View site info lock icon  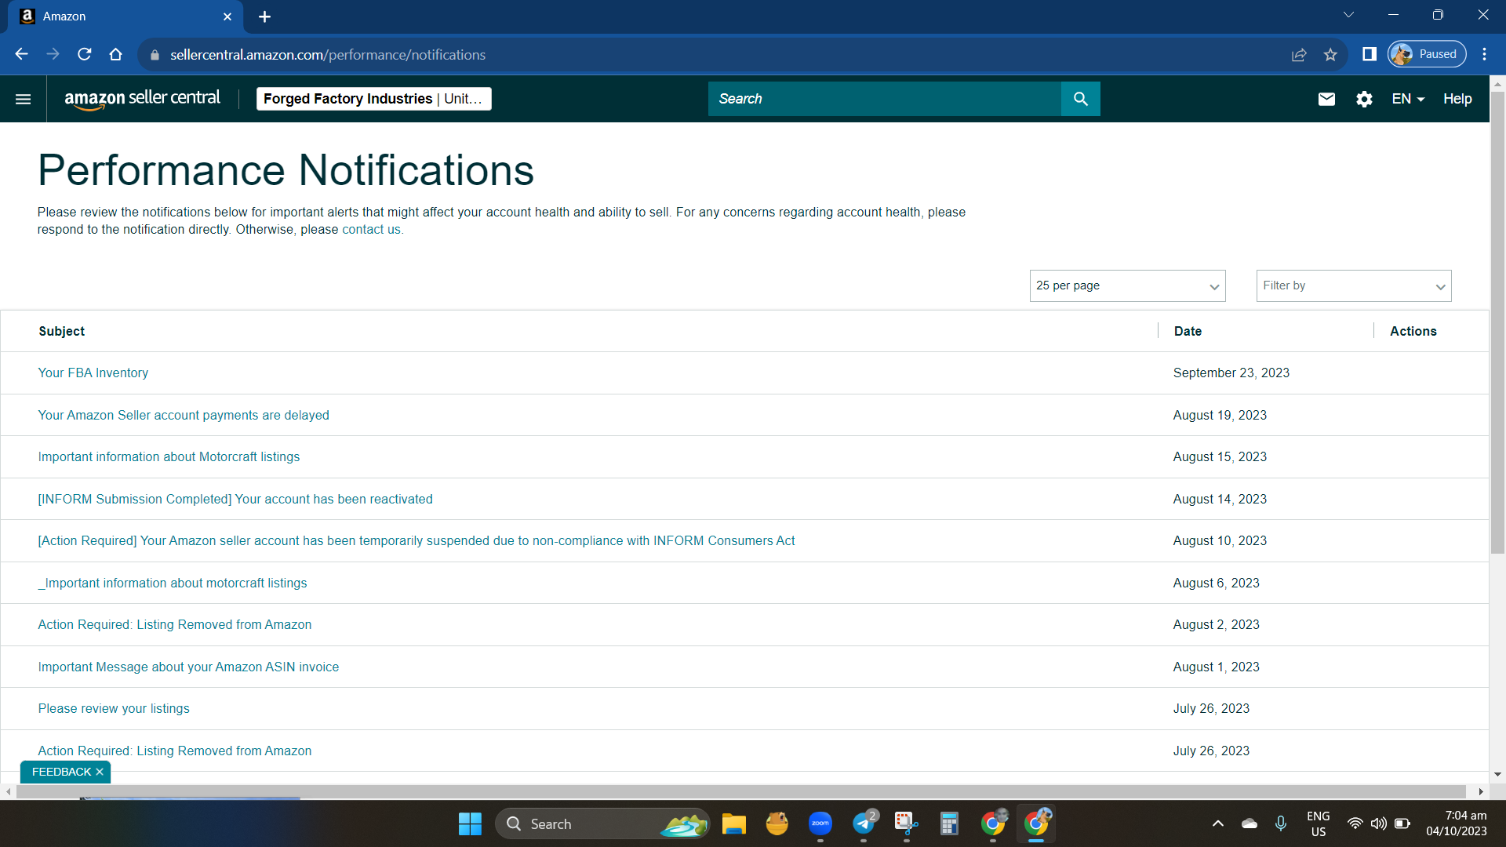pos(155,55)
